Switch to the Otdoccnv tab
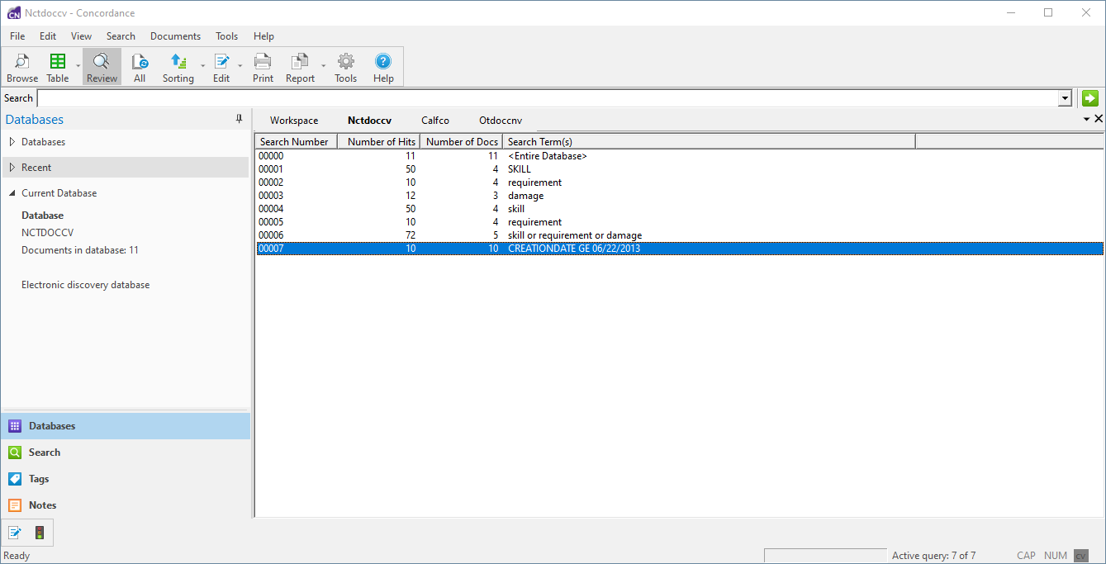This screenshot has width=1106, height=564. pos(501,121)
